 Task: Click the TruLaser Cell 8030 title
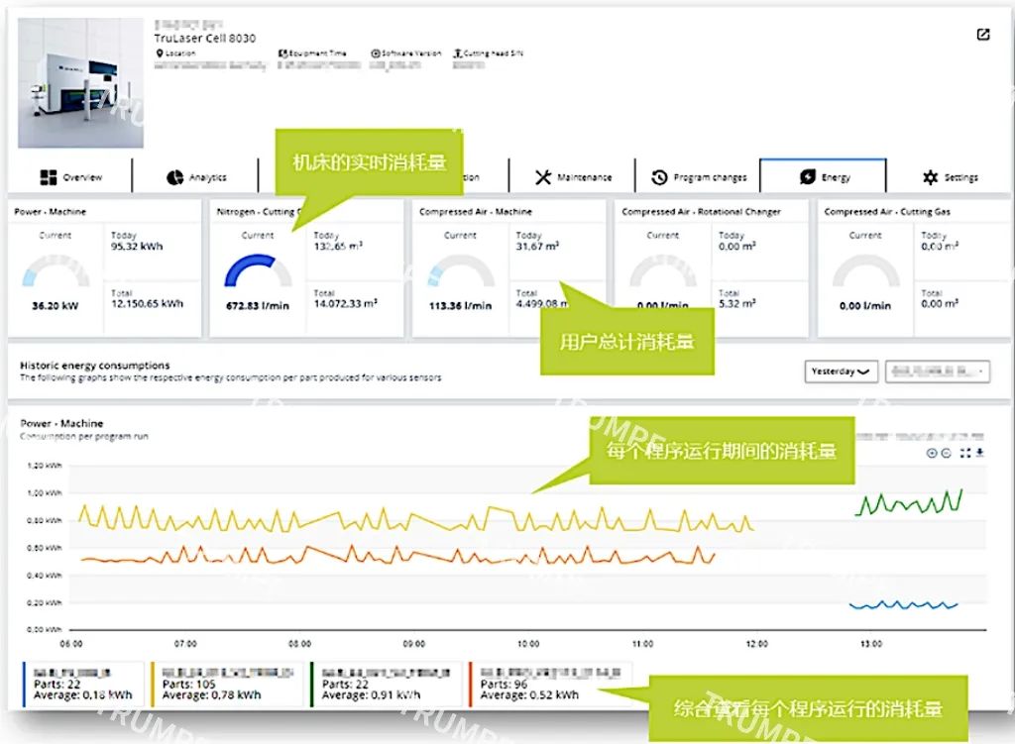204,39
